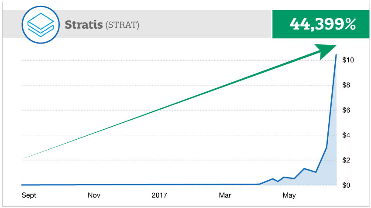Click the 'May' date axis label
This screenshot has width=371, height=208.
coord(289,195)
